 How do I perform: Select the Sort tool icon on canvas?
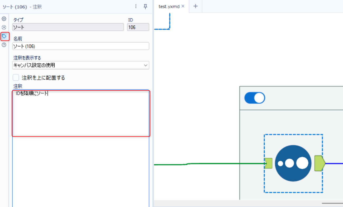(x=293, y=163)
